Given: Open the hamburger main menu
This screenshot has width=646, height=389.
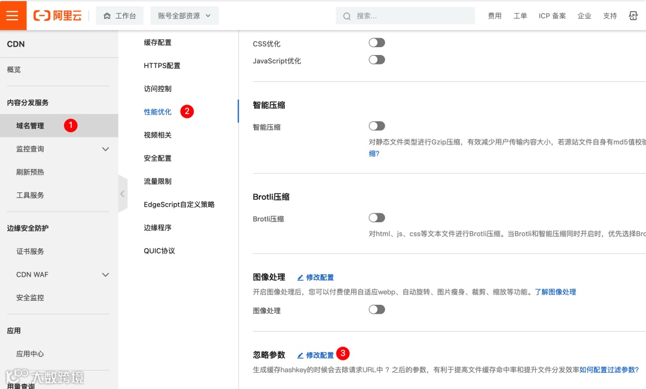Looking at the screenshot, I should point(13,16).
